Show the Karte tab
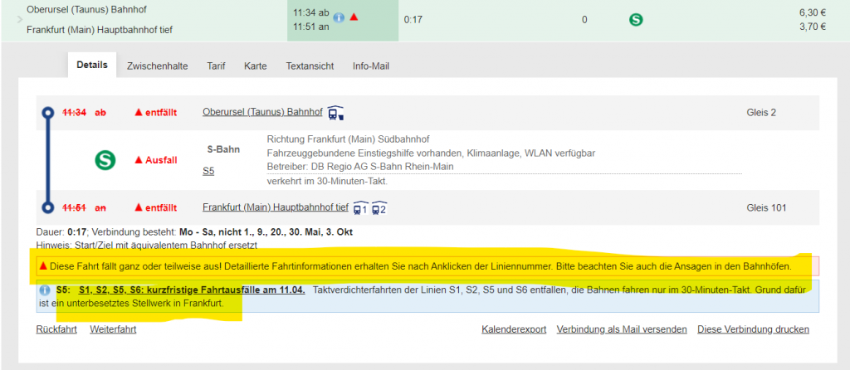 coord(255,66)
